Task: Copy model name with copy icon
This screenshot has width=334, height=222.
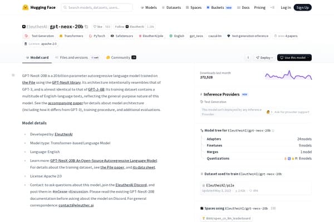Action: 86,27
